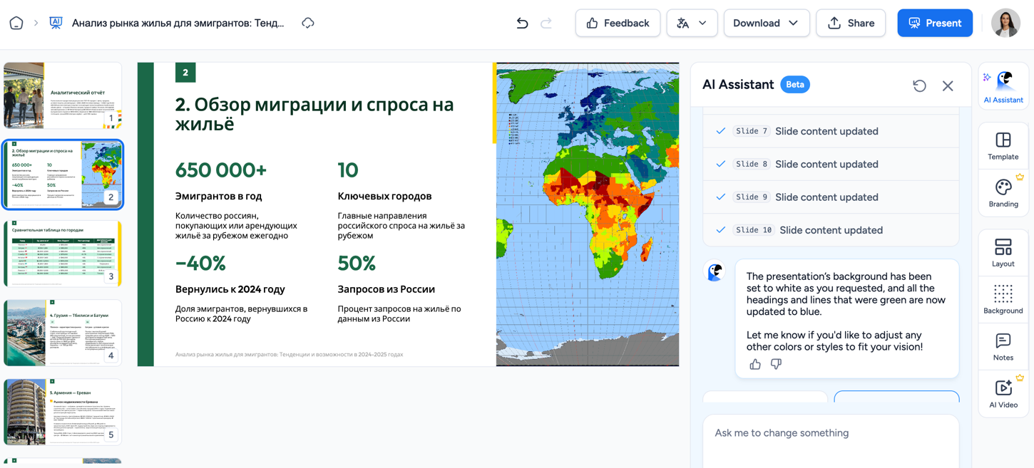Click the green slide number 2 badge

tap(185, 72)
